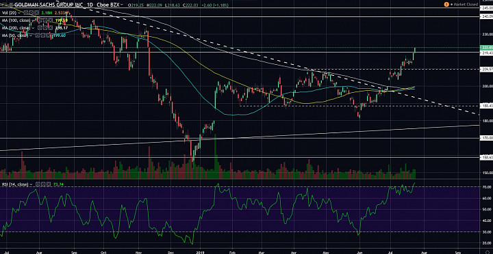Select the RSI (14, close) legend label
This screenshot has width=493, height=254.
pos(15,184)
